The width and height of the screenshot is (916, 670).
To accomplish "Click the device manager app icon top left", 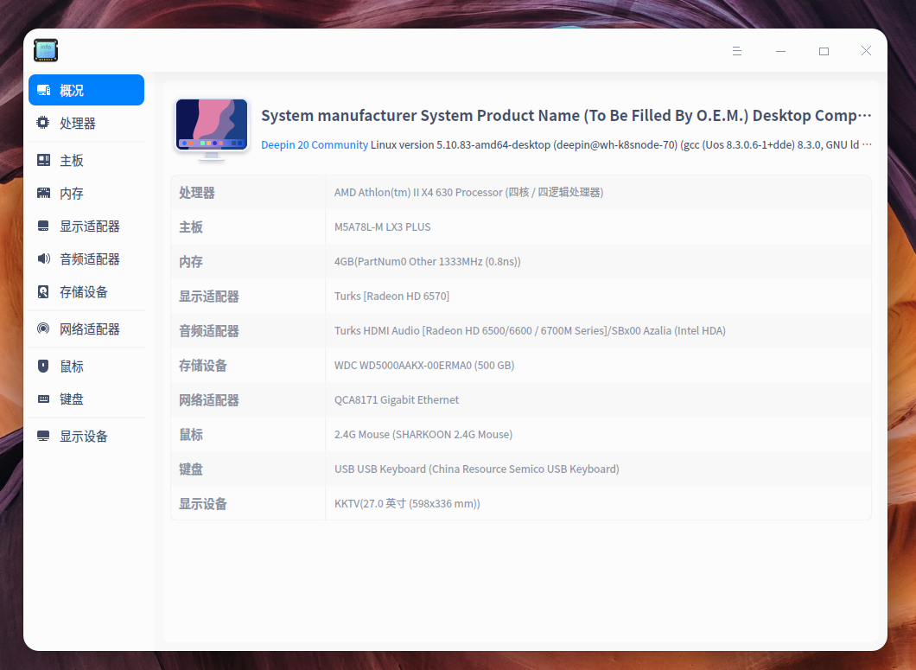I will click(45, 50).
